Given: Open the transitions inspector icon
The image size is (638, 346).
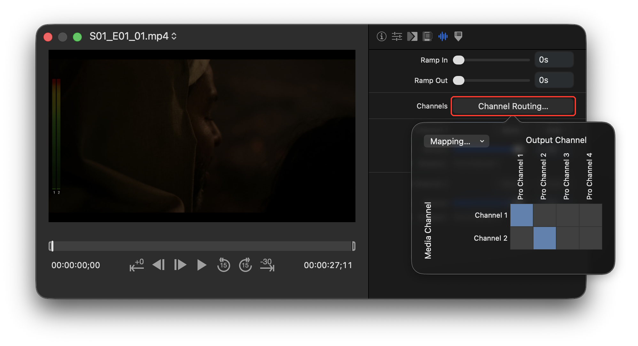Looking at the screenshot, I should point(412,36).
